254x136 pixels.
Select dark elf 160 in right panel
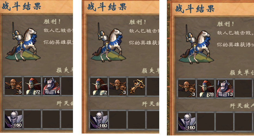tap(187, 122)
